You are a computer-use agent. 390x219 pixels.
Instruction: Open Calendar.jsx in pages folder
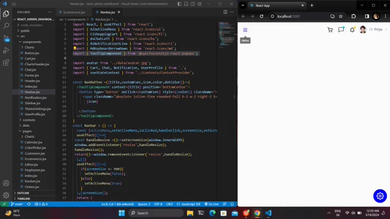point(33,142)
